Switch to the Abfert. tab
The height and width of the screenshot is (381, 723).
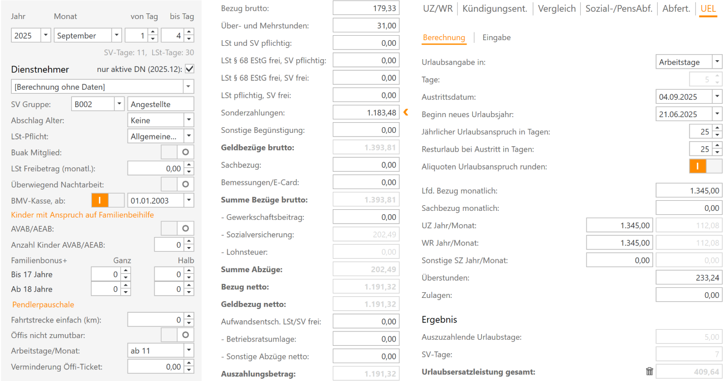click(x=676, y=9)
